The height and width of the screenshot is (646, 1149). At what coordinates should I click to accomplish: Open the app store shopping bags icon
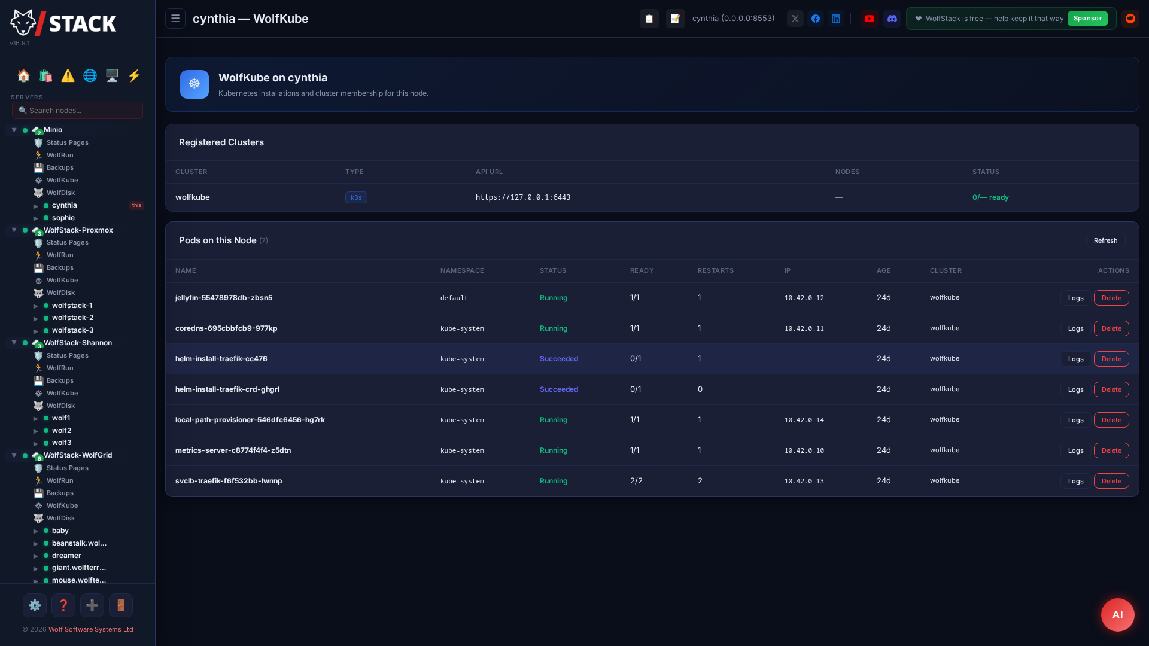(x=45, y=75)
